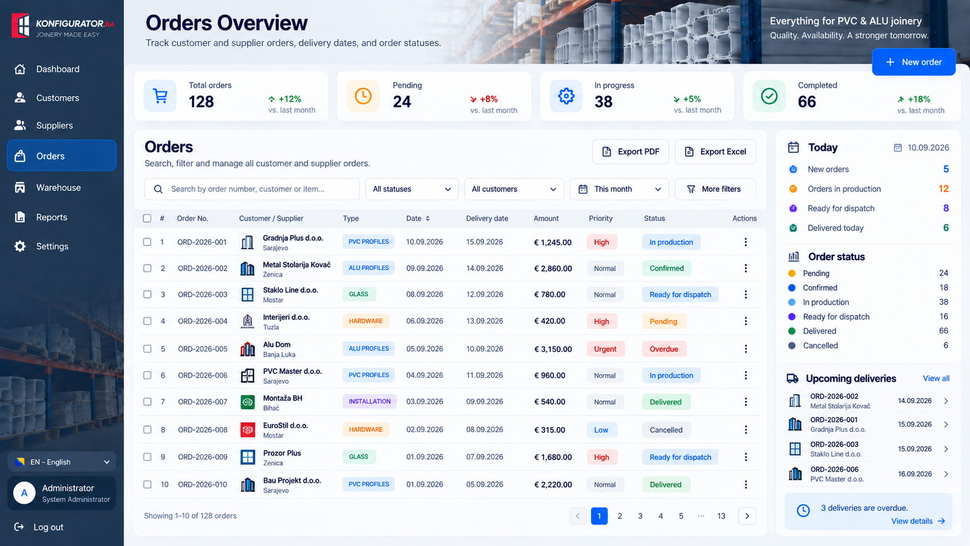Follow the View all upcoming deliveries link
The height and width of the screenshot is (546, 970).
click(936, 378)
